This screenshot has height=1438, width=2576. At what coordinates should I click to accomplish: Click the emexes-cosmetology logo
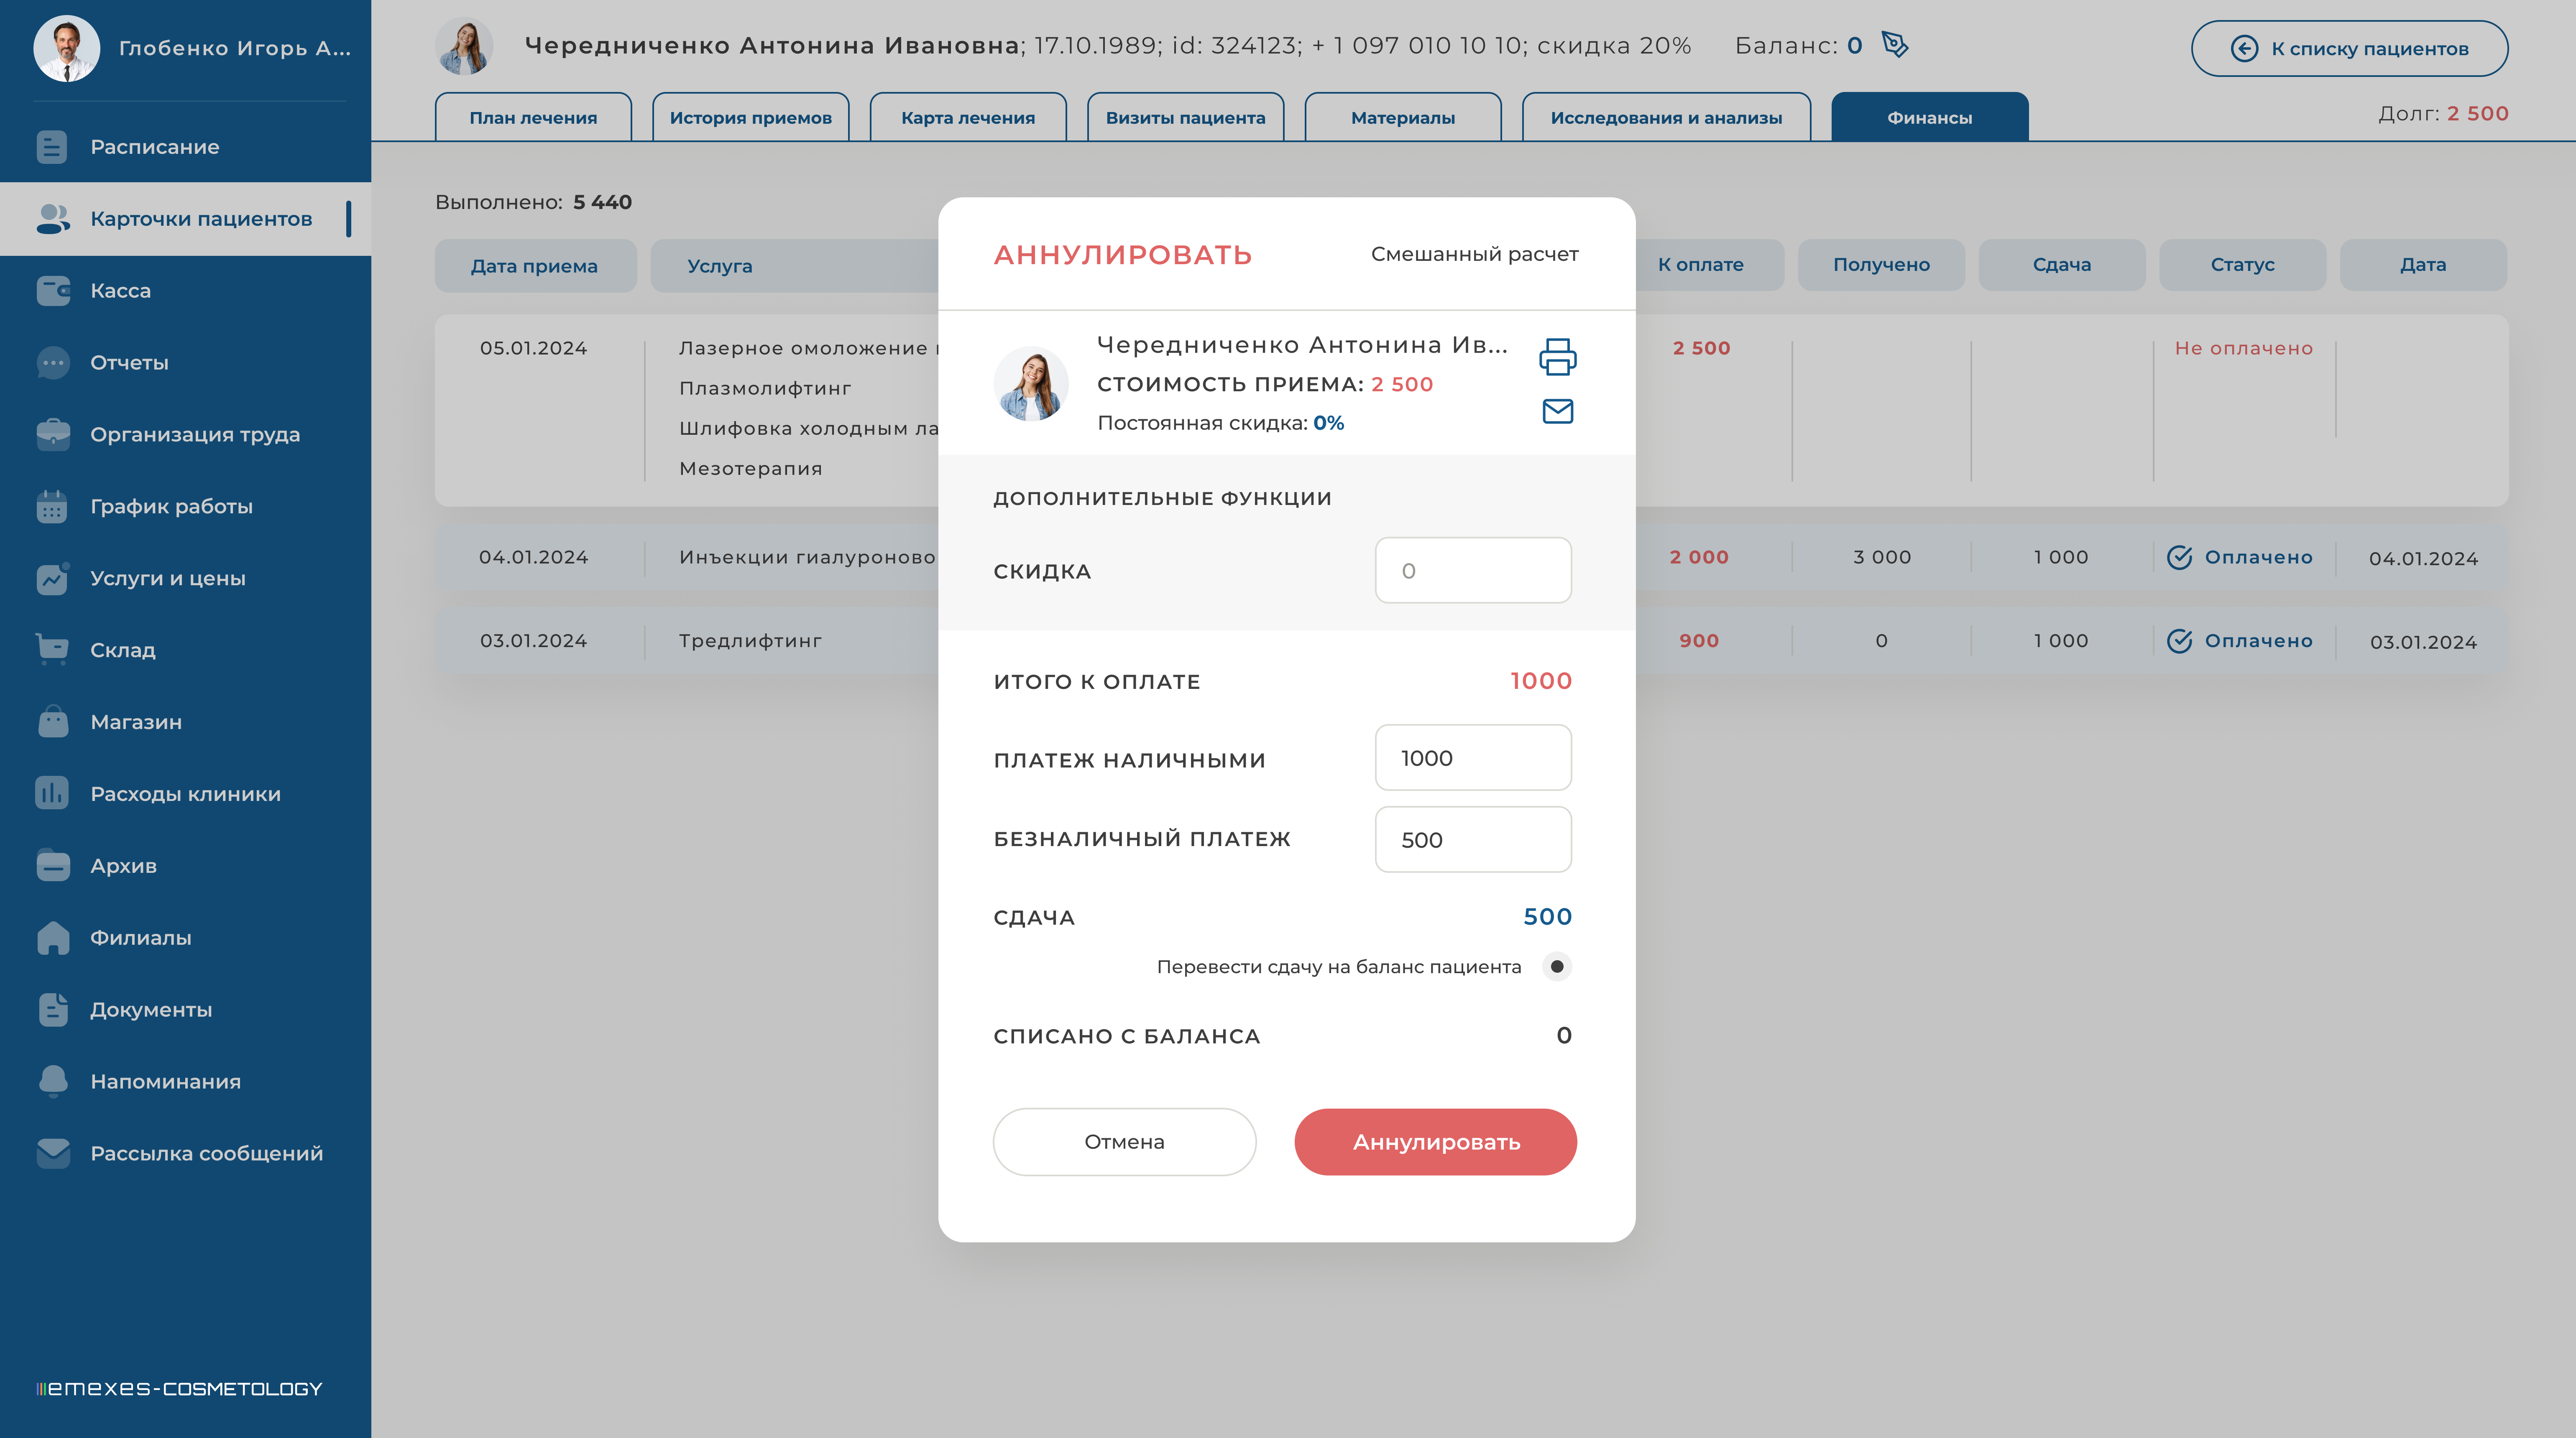(x=179, y=1389)
